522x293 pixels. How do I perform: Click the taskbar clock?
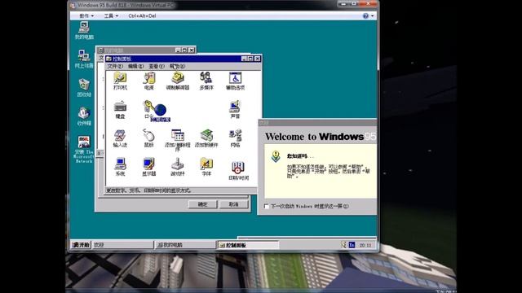coord(365,245)
